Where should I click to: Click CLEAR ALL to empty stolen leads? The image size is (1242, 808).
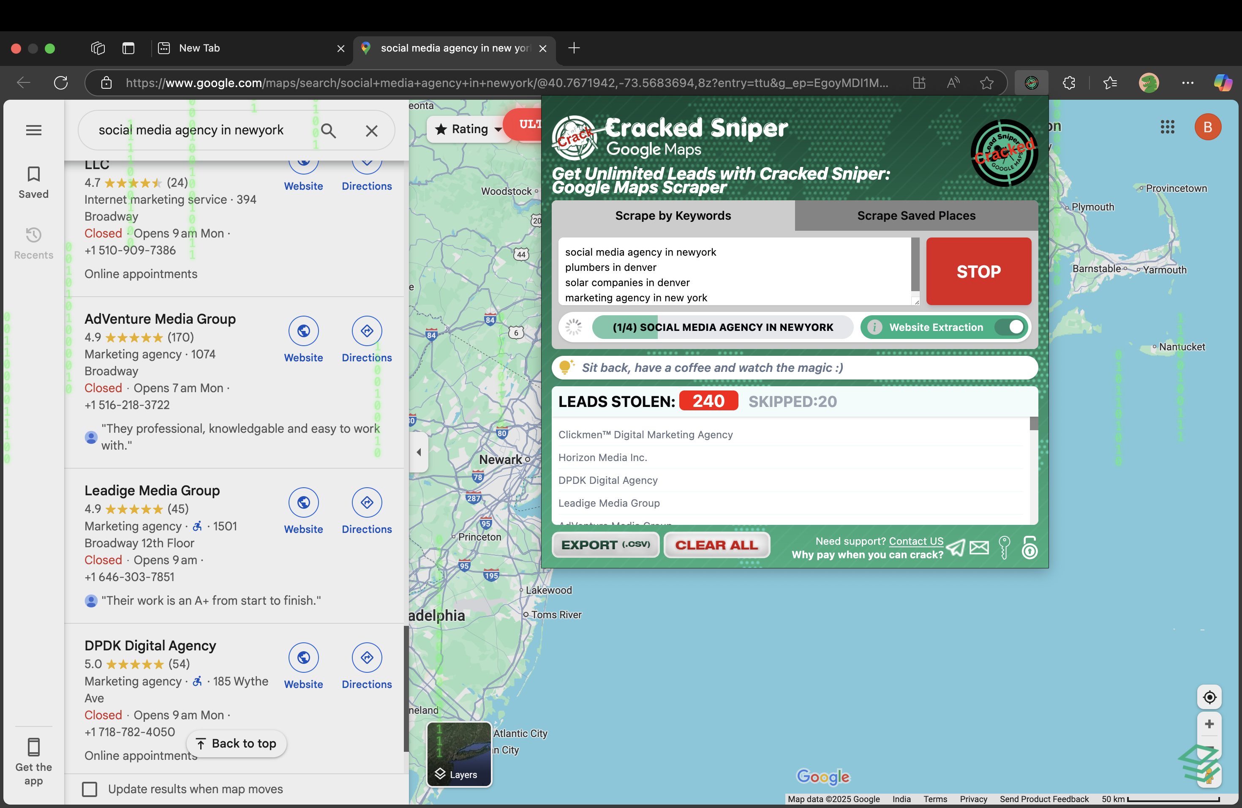716,545
